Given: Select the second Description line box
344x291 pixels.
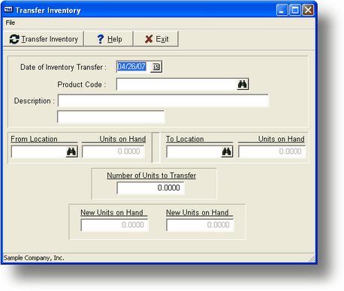Looking at the screenshot, I should click(x=111, y=117).
